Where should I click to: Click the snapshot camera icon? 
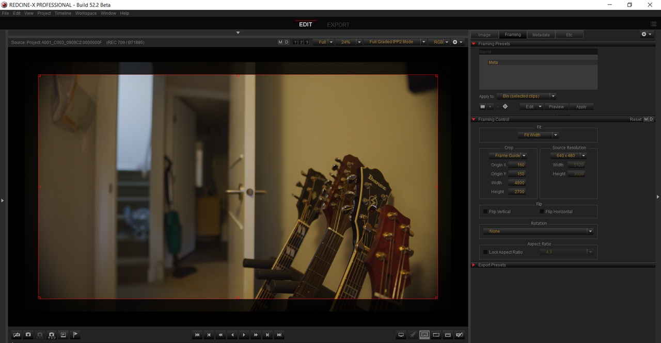coord(28,335)
